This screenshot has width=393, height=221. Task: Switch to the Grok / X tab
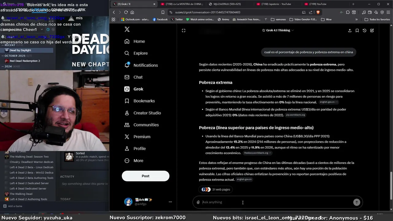click(134, 4)
